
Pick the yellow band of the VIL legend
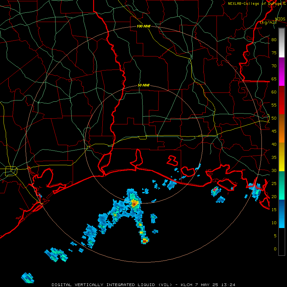(x=282, y=157)
